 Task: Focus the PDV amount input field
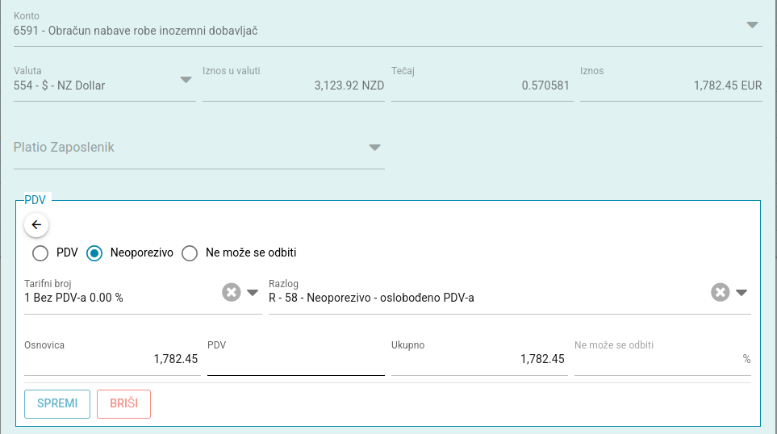(x=295, y=359)
